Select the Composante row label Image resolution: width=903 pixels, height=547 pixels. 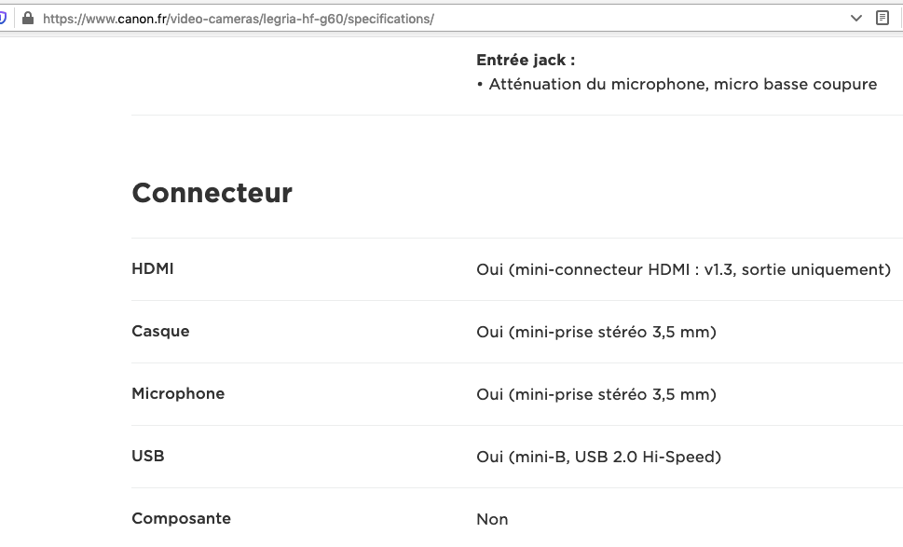(x=182, y=519)
